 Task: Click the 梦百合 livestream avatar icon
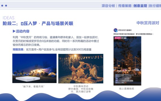116,30
